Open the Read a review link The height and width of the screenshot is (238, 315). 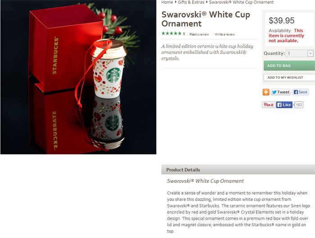199,34
